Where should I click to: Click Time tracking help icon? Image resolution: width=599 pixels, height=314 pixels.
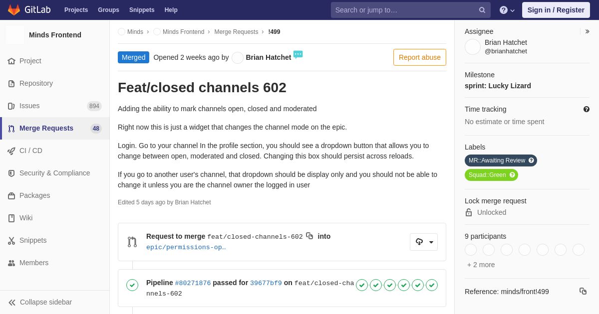(x=587, y=109)
